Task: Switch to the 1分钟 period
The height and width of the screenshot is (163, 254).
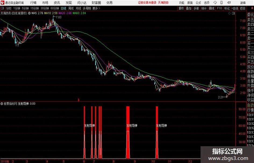Action: (17, 8)
